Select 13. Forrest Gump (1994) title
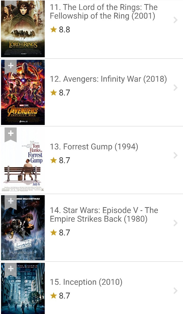 pyautogui.click(x=94, y=147)
